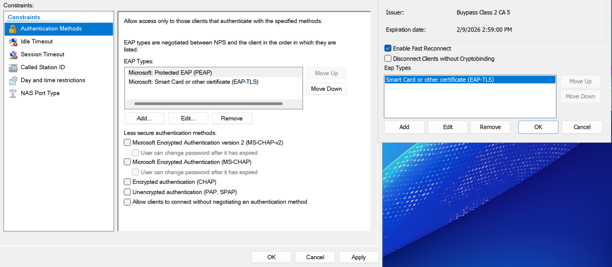This screenshot has height=267, width=612.
Task: Check Encrypted authentication (CHAP) option
Action: click(127, 182)
